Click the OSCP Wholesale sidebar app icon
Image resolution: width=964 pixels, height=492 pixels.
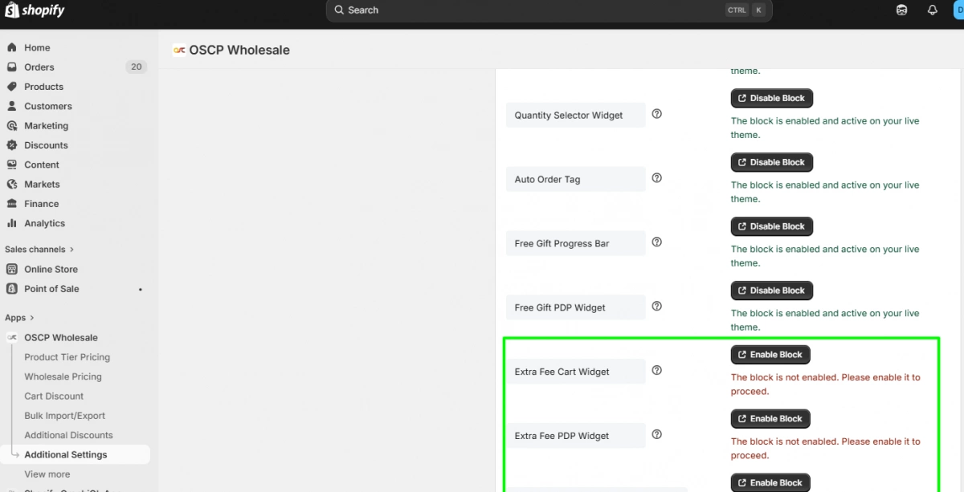click(x=12, y=338)
